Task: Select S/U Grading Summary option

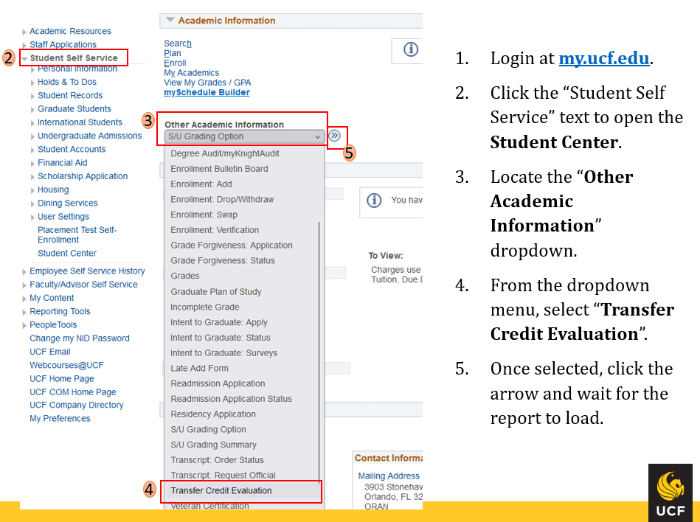Action: coord(241,445)
